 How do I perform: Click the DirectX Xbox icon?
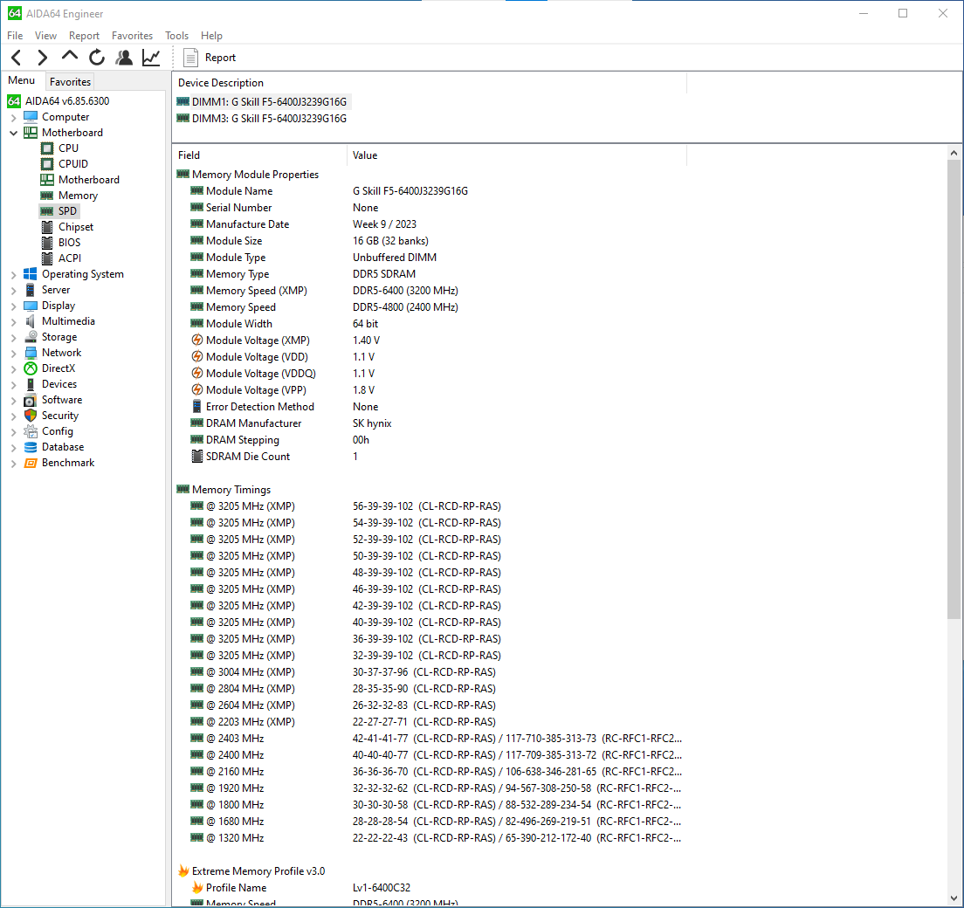click(30, 368)
